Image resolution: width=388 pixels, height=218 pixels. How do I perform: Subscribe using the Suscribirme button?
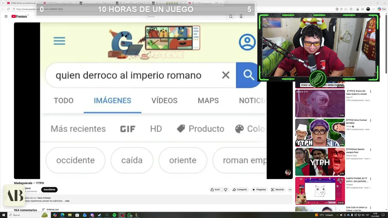pyautogui.click(x=49, y=190)
